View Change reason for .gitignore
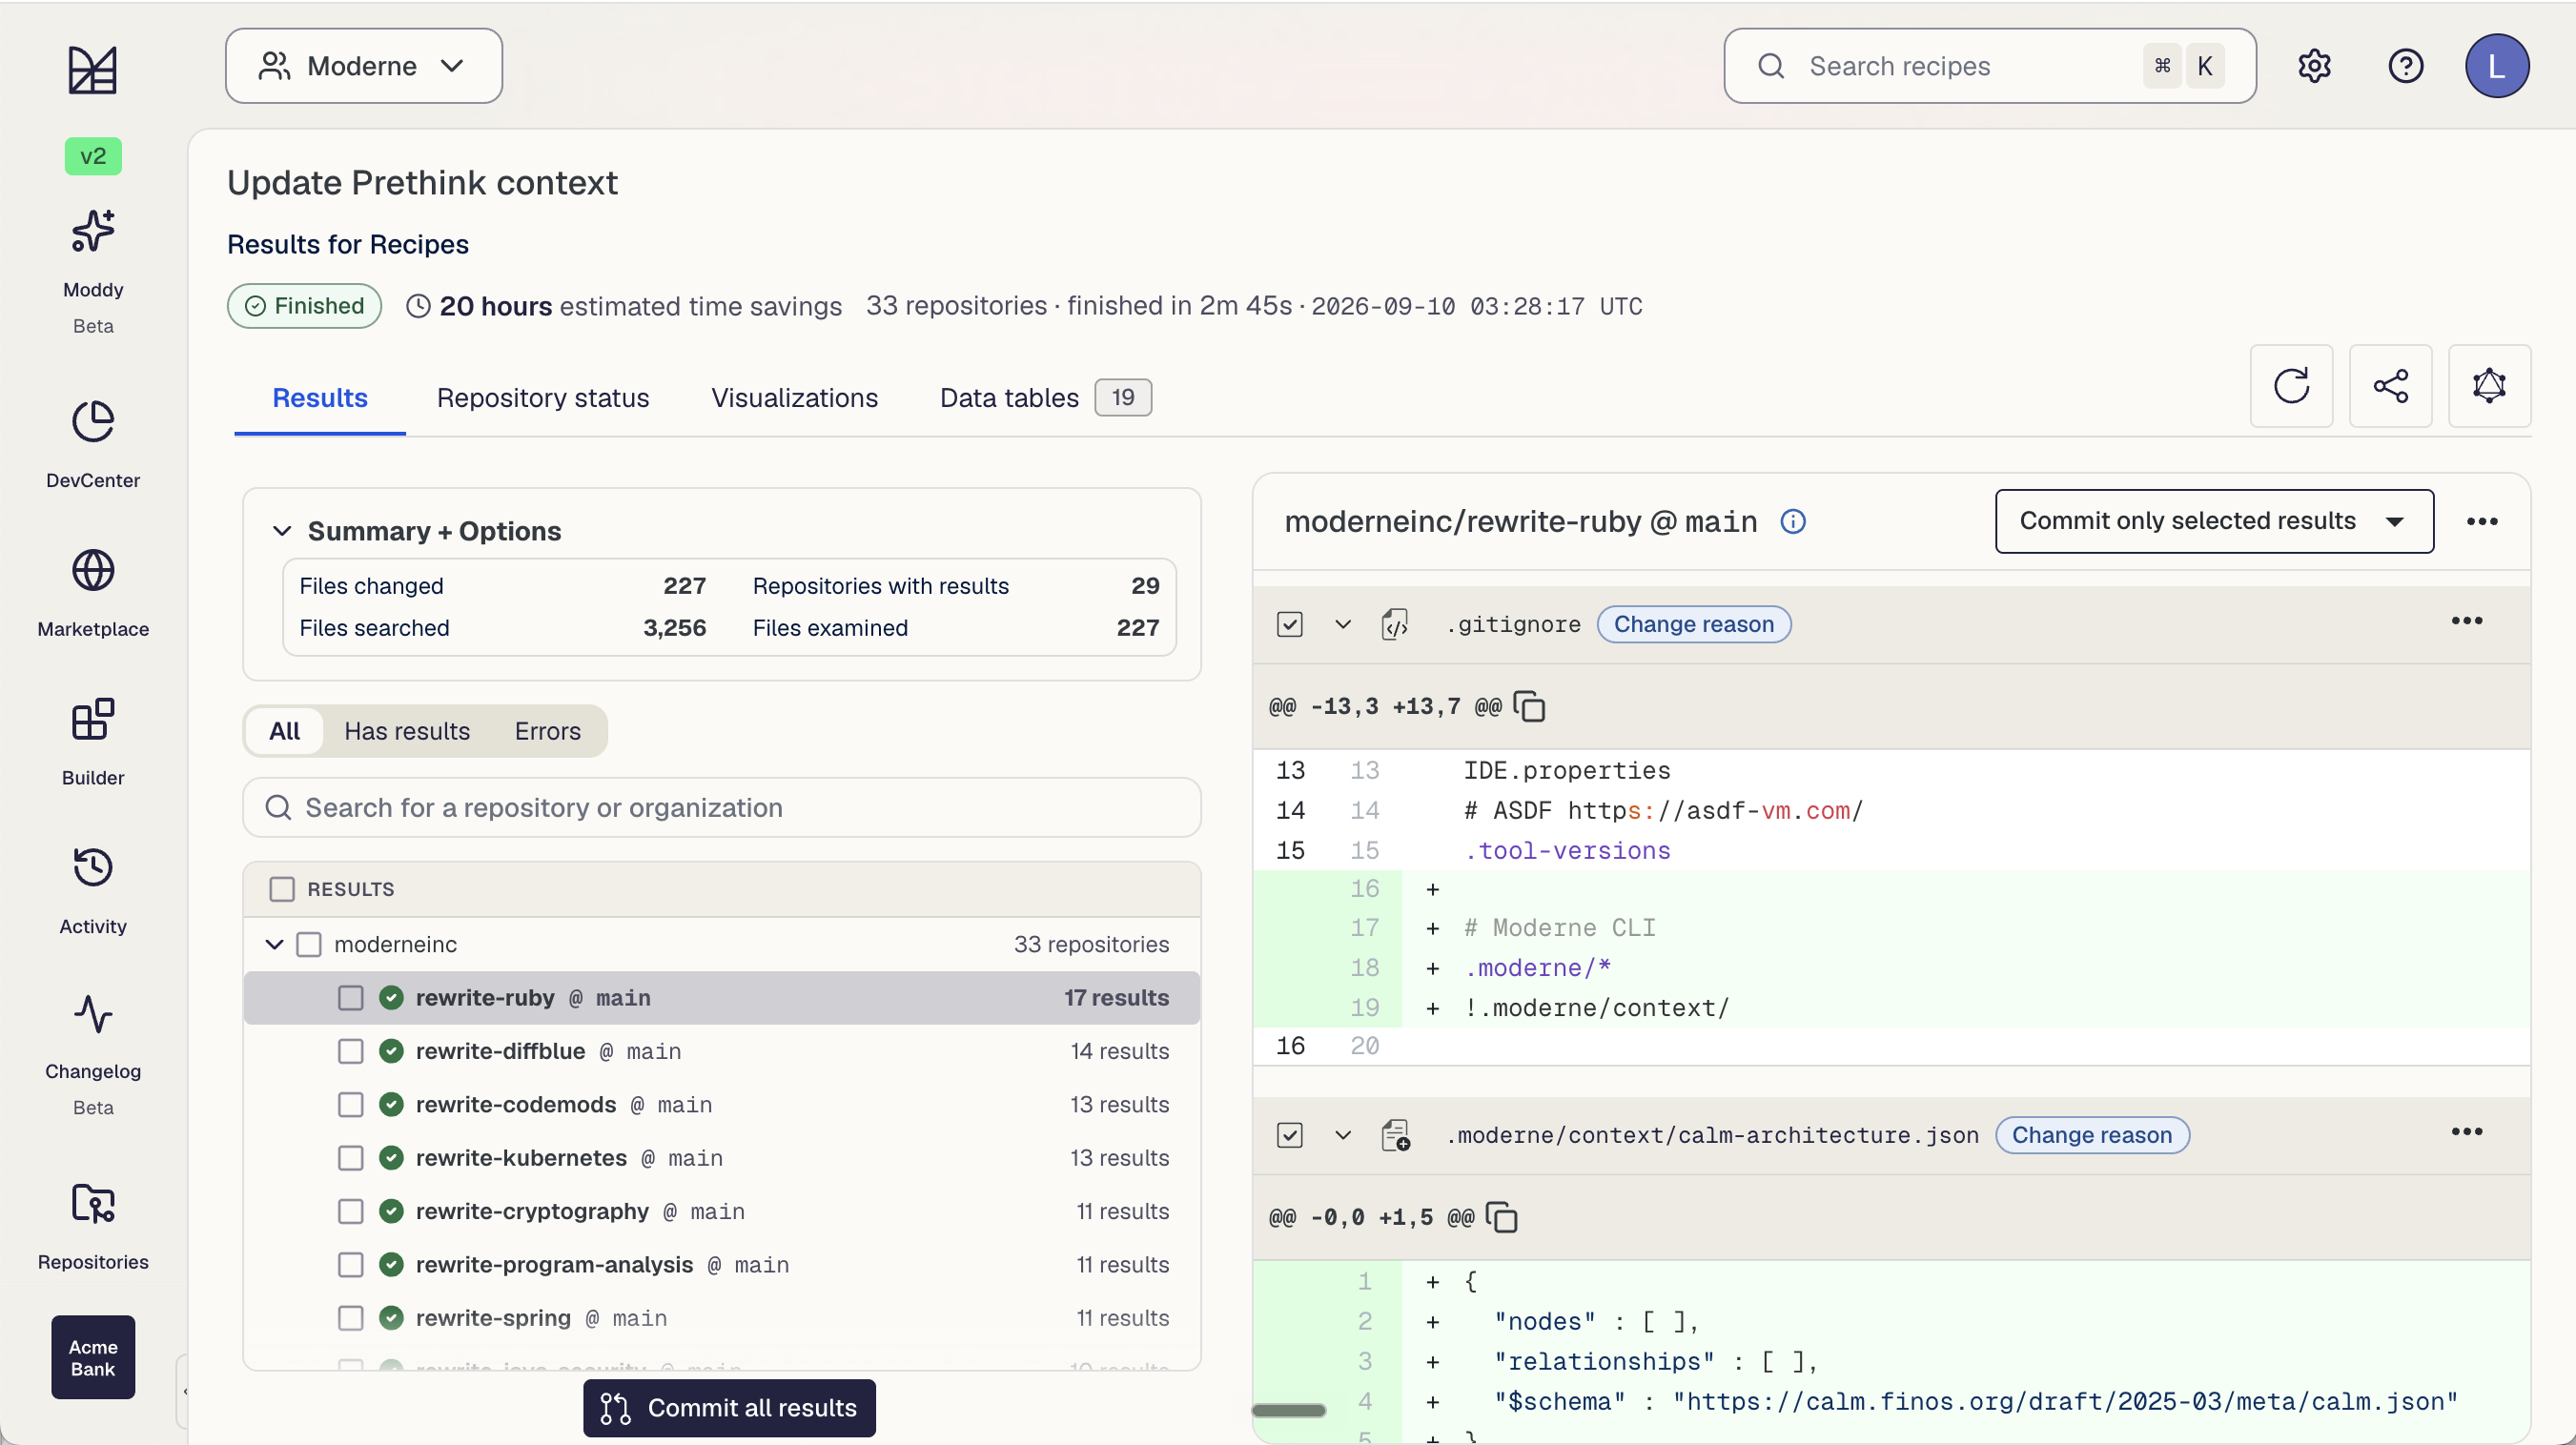This screenshot has height=1445, width=2576. 1693,625
